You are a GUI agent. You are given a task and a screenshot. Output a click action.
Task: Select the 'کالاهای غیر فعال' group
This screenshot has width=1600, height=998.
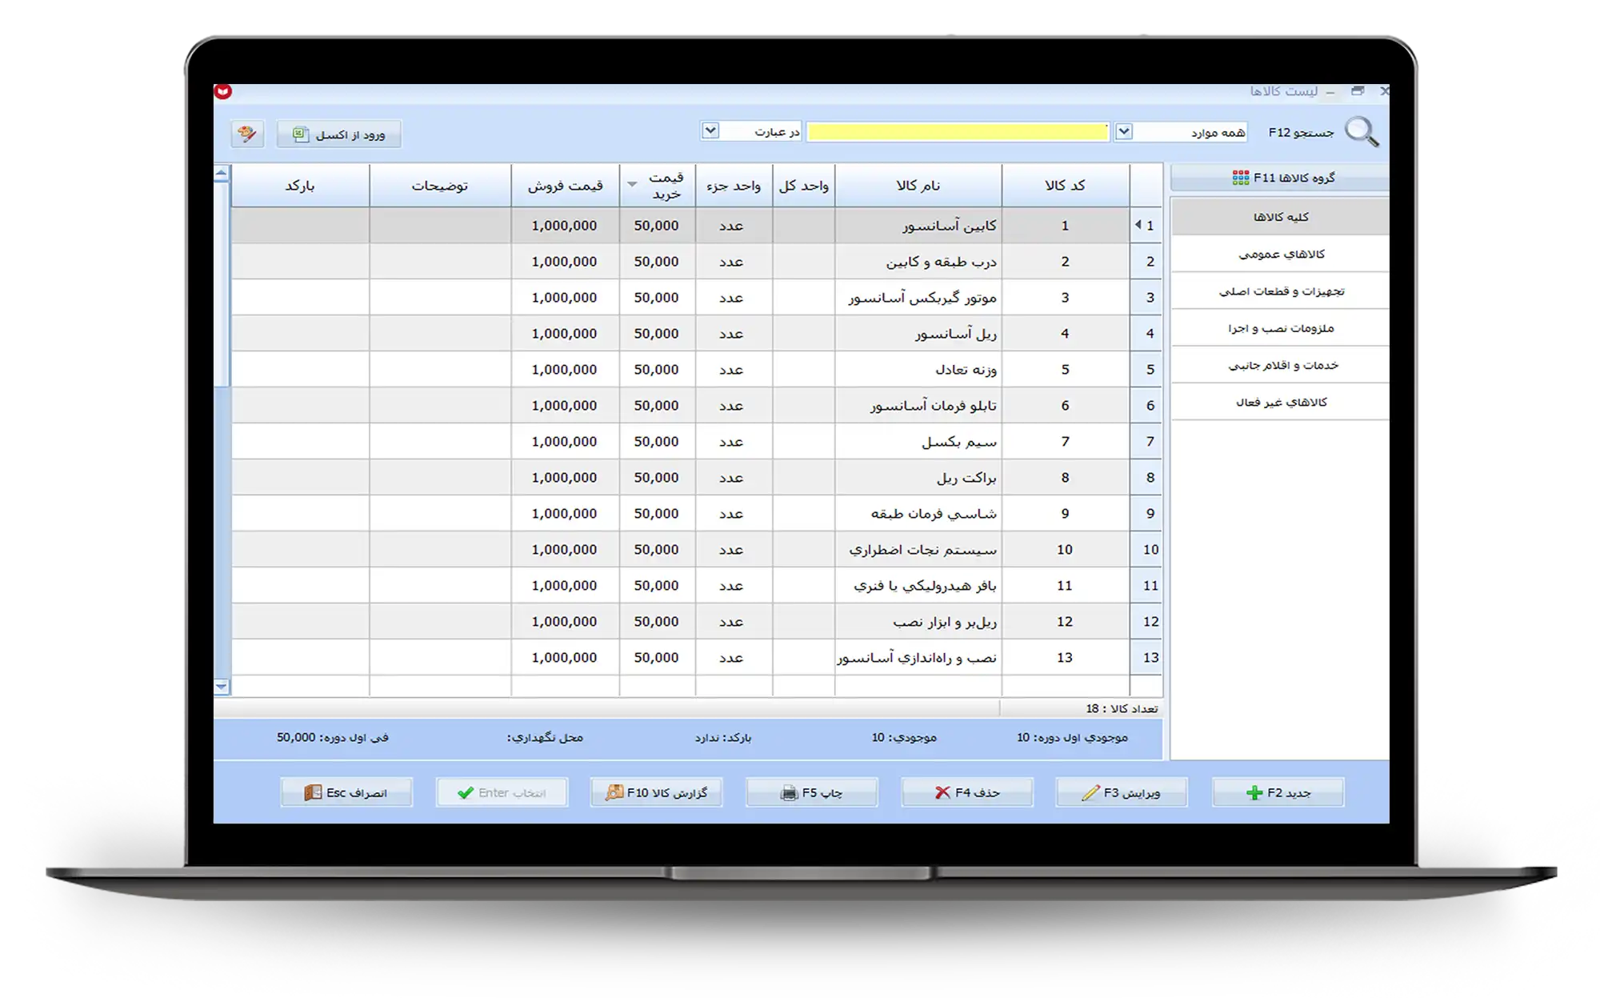1281,402
